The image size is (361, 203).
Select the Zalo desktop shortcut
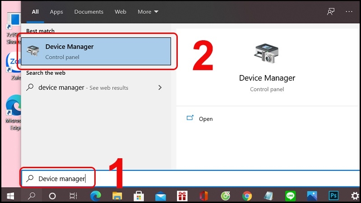click(14, 66)
